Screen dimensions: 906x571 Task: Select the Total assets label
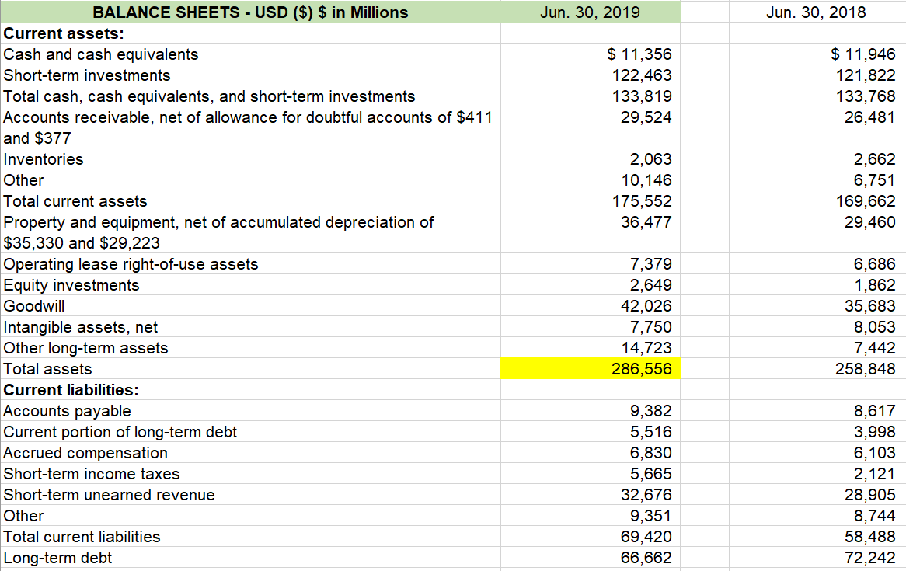click(x=47, y=369)
